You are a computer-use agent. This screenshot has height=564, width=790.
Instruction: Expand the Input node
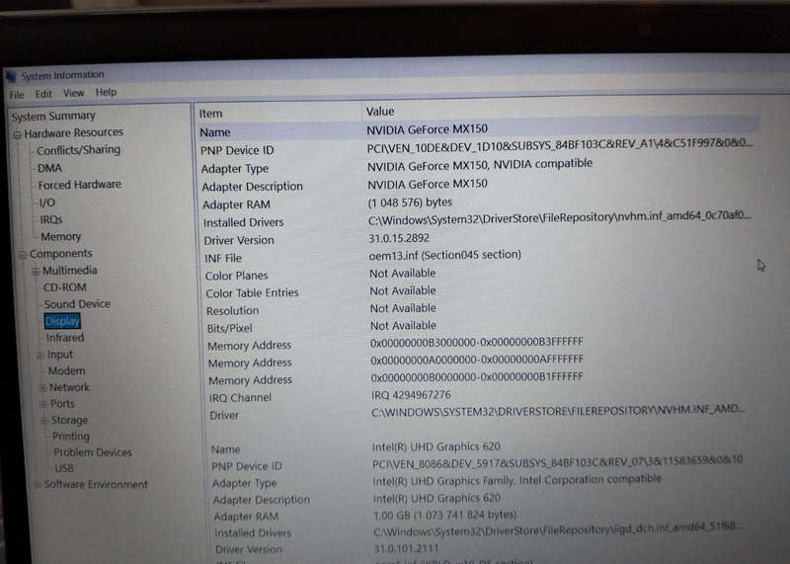(39, 356)
